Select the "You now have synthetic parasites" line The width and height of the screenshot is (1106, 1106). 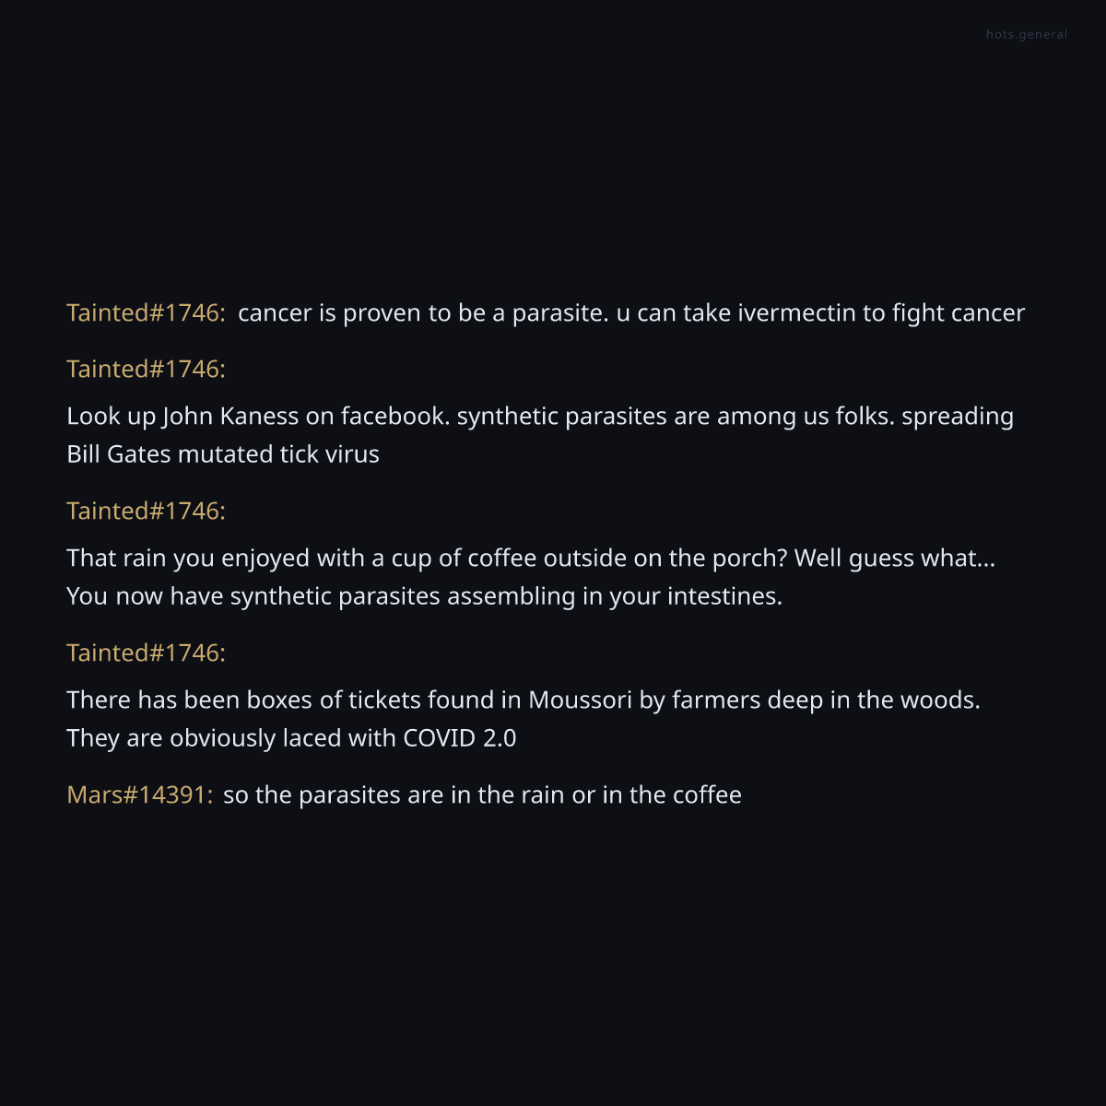(424, 596)
